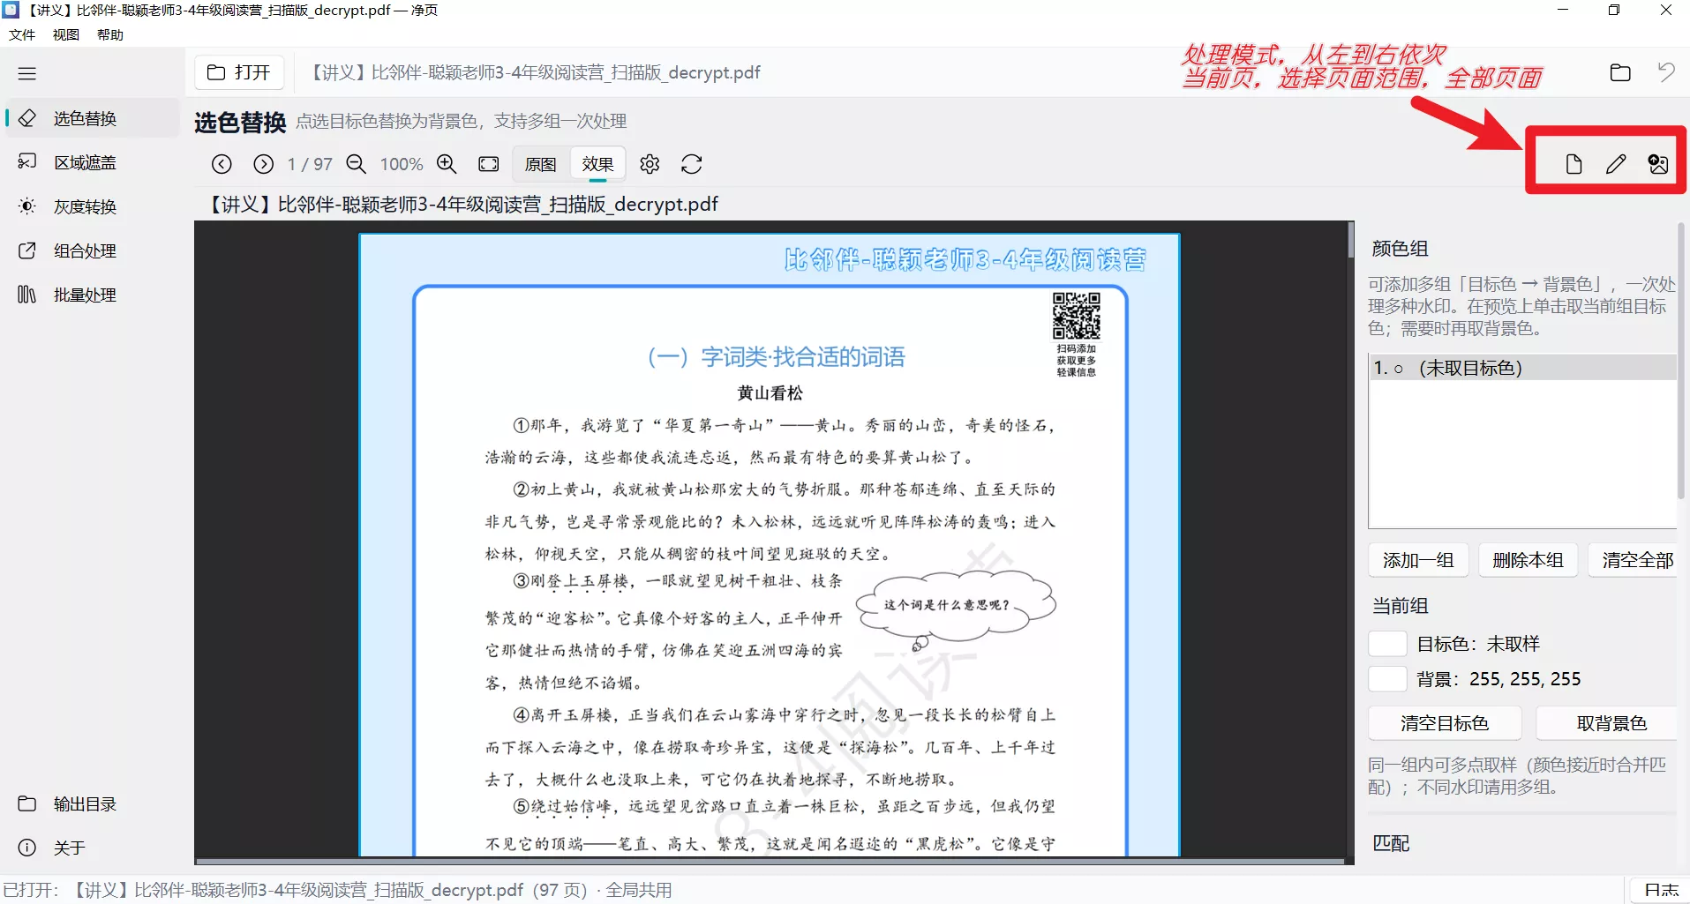This screenshot has width=1690, height=904.
Task: Click the 100% zoom value
Action: tap(402, 164)
